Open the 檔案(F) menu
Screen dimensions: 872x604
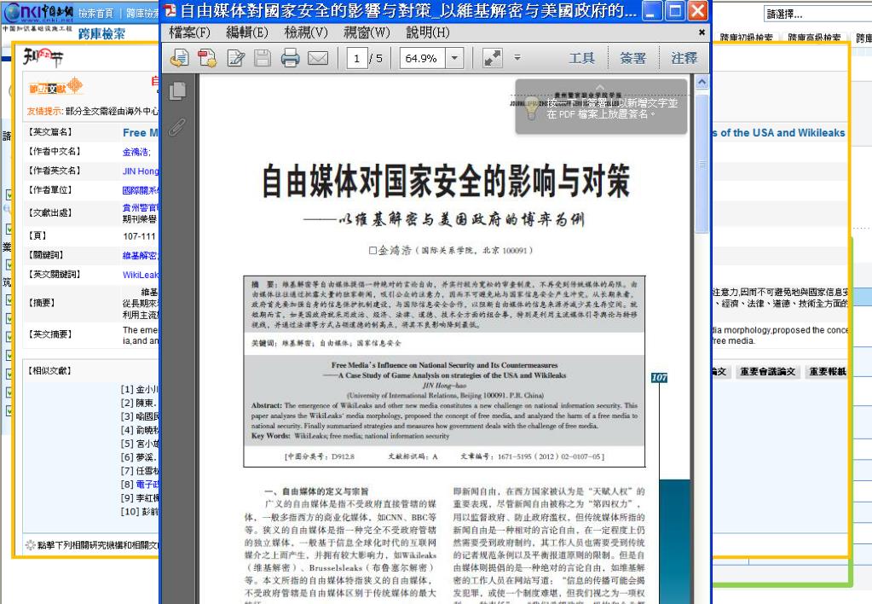189,32
